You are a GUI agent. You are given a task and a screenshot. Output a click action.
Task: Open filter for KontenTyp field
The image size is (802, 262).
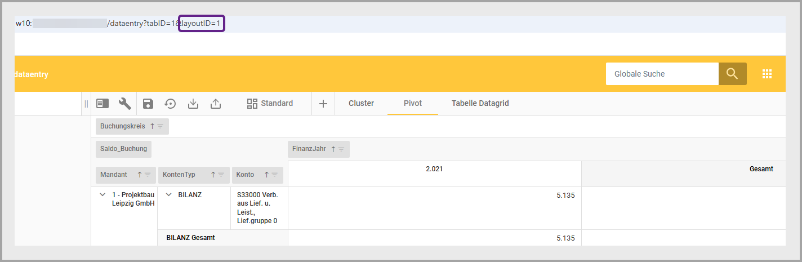pos(221,175)
